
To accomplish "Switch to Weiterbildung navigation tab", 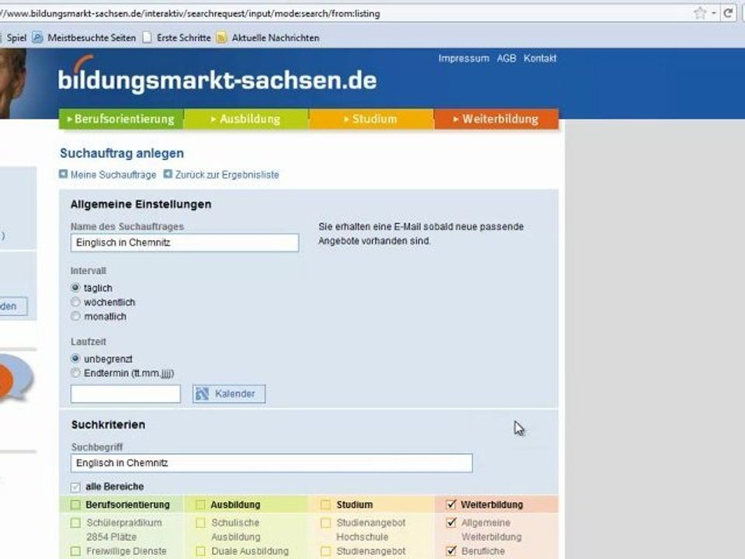I will [x=497, y=119].
